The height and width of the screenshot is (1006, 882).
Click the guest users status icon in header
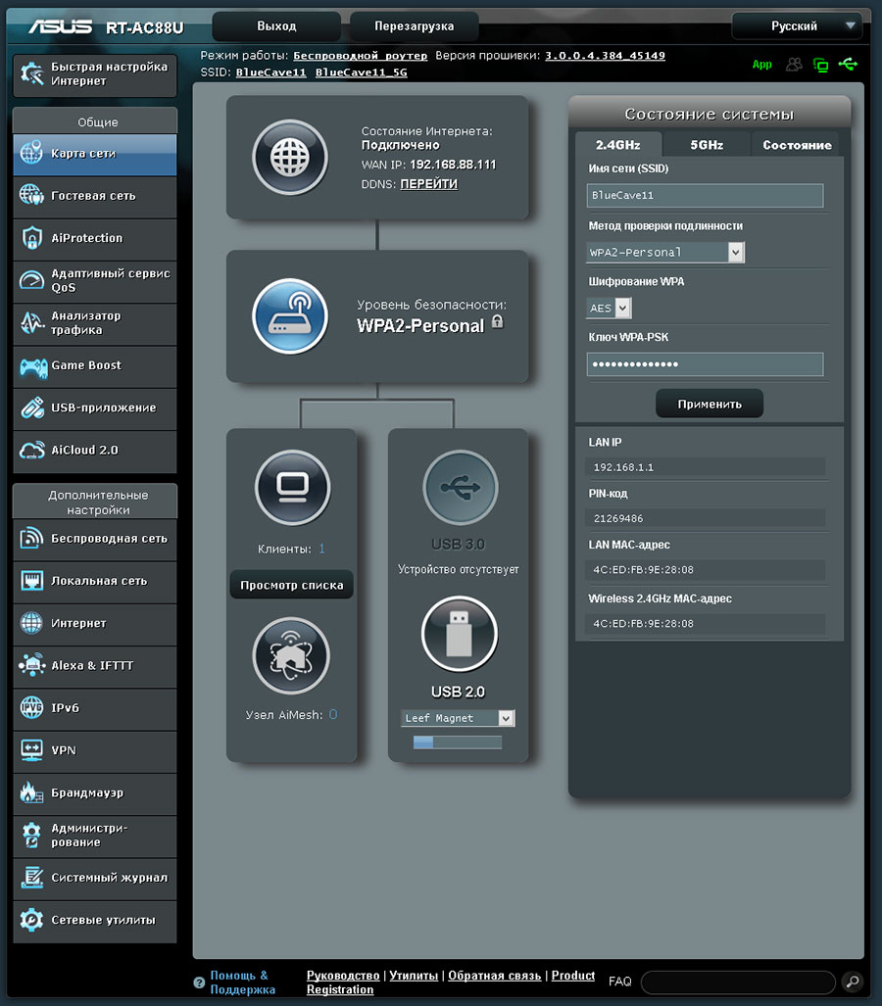tap(794, 64)
